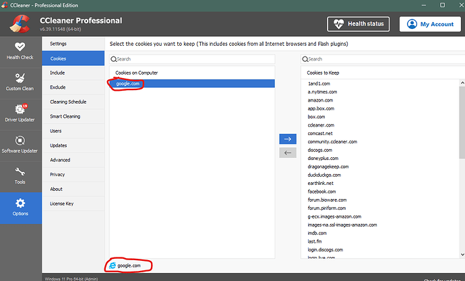
Task: Select forum.piriform.com in keep list
Action: [x=326, y=208]
